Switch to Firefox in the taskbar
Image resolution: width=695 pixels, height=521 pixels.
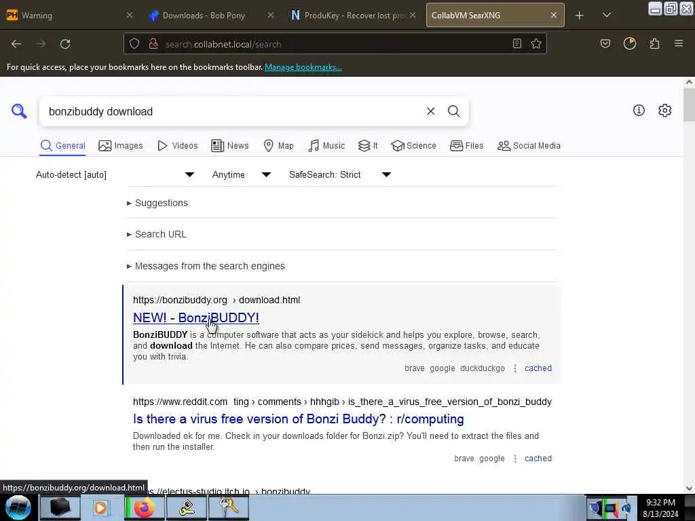144,507
